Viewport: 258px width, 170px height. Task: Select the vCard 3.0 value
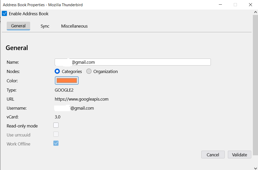coord(57,117)
